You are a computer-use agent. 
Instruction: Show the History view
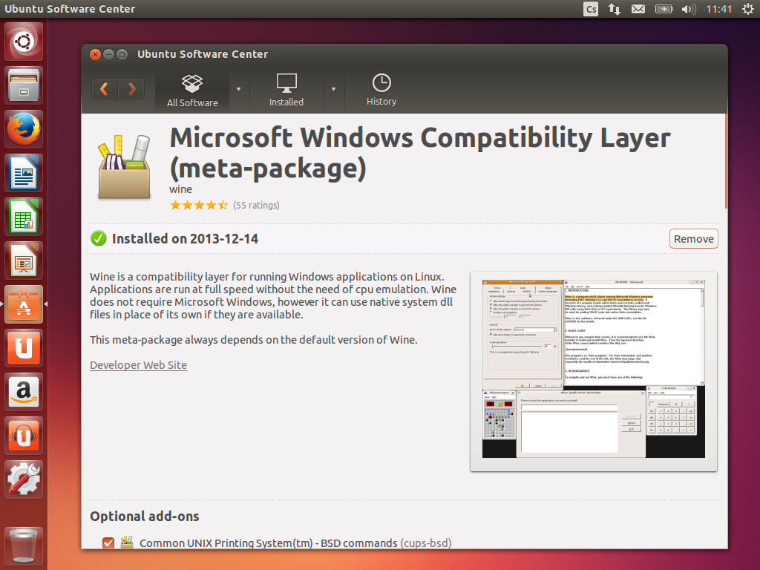(x=381, y=90)
